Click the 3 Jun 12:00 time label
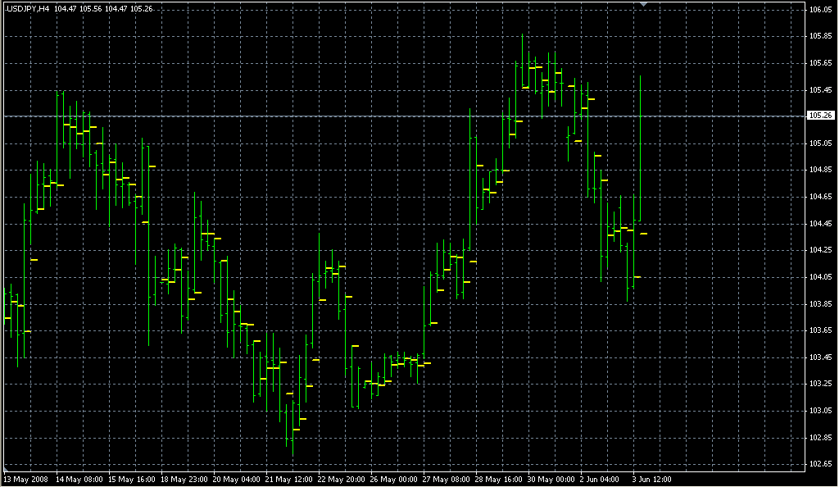Image resolution: width=839 pixels, height=487 pixels. pyautogui.click(x=653, y=479)
